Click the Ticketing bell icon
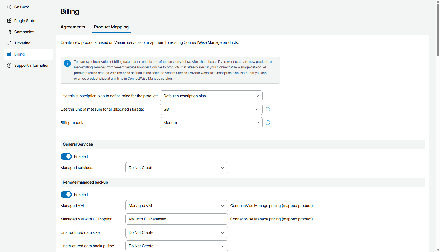This screenshot has width=440, height=252. pos(9,43)
